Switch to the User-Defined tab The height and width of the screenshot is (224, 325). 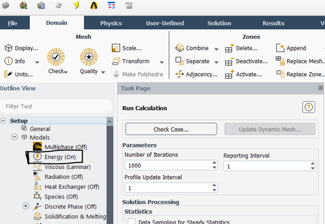pos(165,23)
